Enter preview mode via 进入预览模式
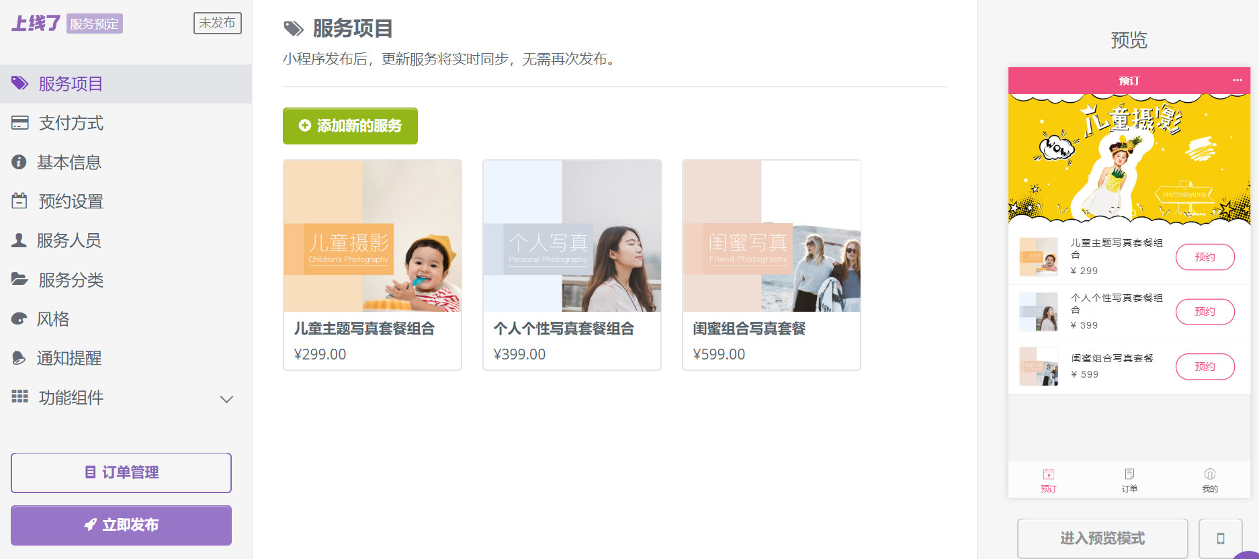The height and width of the screenshot is (559, 1259). coord(1102,538)
